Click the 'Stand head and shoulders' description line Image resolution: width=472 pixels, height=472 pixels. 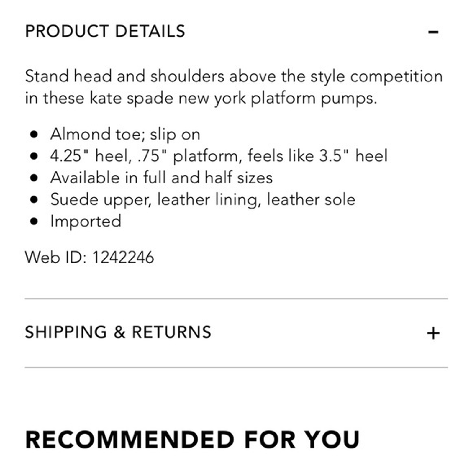234,76
